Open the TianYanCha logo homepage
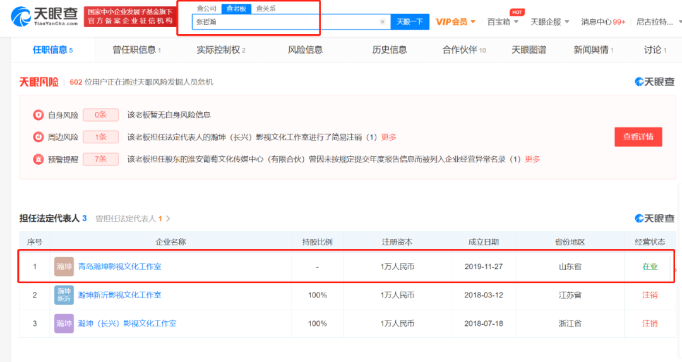682x362 pixels. [44, 16]
